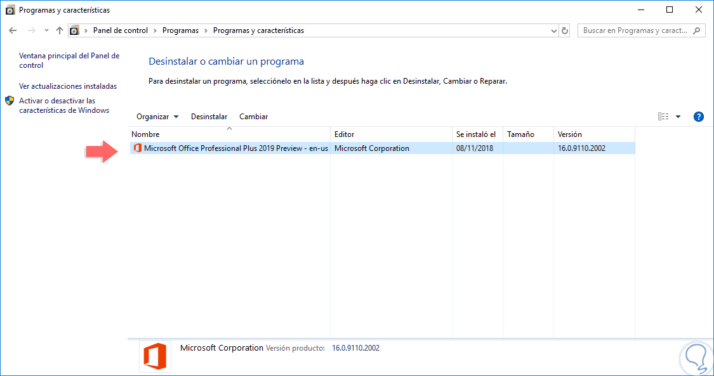Sort by the Nombre column header
This screenshot has width=714, height=376.
coord(229,134)
